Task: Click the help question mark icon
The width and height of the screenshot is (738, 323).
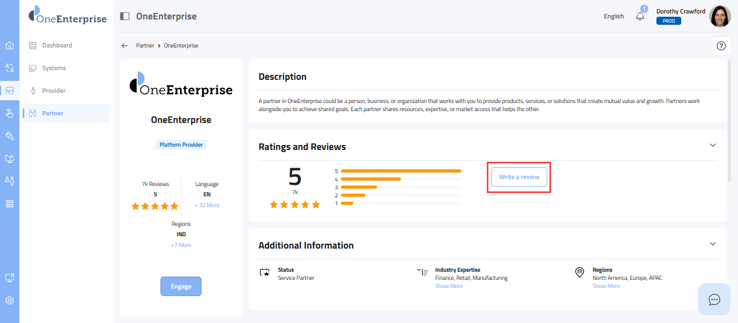Action: pyautogui.click(x=721, y=46)
